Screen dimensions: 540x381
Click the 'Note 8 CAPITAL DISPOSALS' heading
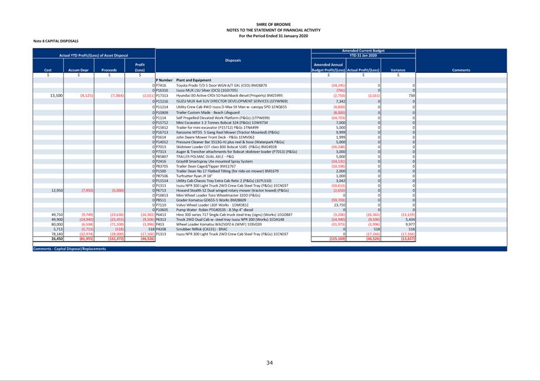55,41
